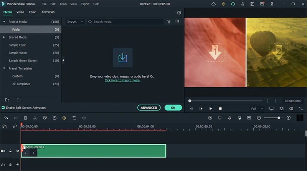This screenshot has width=307, height=171.
Task: Select the Sample Color item
Action: pos(31,45)
